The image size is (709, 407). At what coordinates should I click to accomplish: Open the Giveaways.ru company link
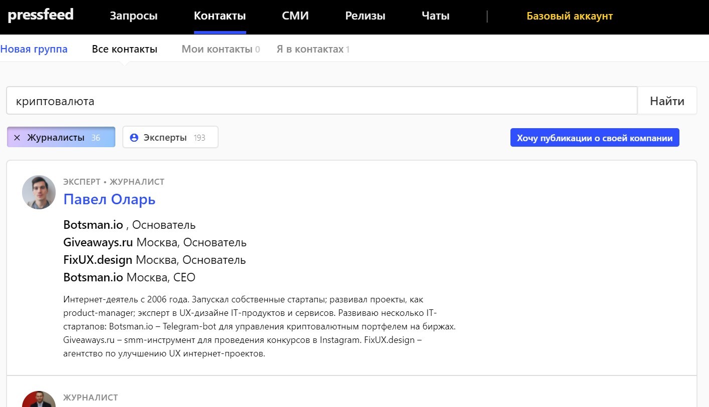coord(98,243)
